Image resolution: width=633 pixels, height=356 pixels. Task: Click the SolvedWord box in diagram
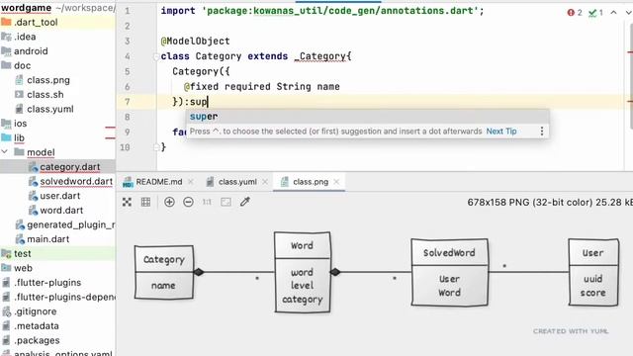pyautogui.click(x=449, y=272)
